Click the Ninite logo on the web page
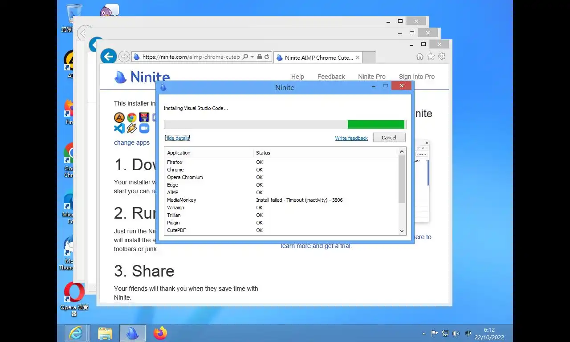Viewport: 570px width, 342px height. click(x=142, y=77)
